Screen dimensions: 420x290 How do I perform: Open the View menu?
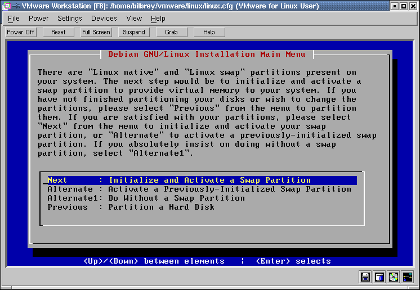coord(134,19)
